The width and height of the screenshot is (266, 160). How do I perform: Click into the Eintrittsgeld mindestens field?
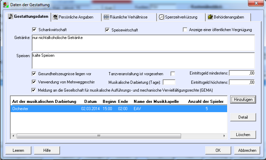tap(242, 73)
